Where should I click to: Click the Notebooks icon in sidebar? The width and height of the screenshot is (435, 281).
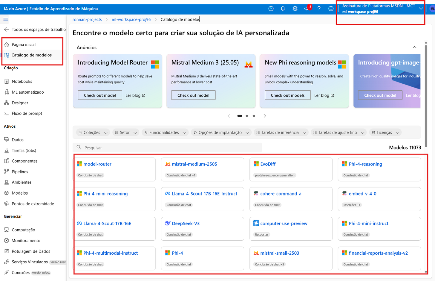7,81
